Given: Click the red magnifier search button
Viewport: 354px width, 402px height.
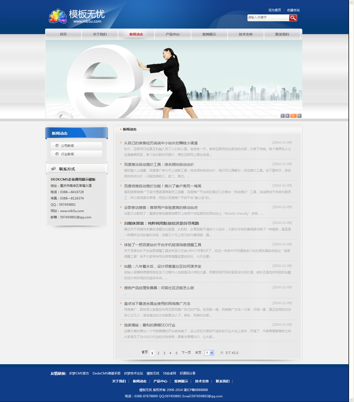Looking at the screenshot, I should (x=293, y=18).
